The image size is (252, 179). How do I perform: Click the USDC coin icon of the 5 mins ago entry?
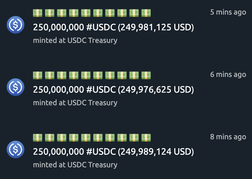coord(15,25)
